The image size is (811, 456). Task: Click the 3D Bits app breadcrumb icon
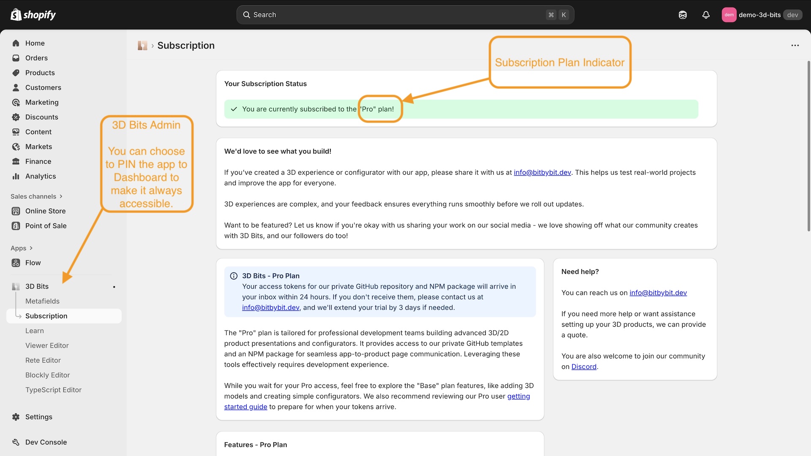click(x=142, y=46)
